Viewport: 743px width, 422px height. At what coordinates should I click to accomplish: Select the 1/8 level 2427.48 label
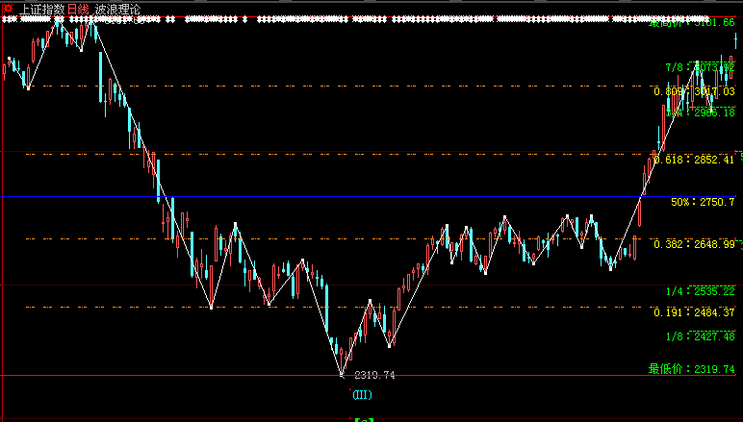(700, 336)
